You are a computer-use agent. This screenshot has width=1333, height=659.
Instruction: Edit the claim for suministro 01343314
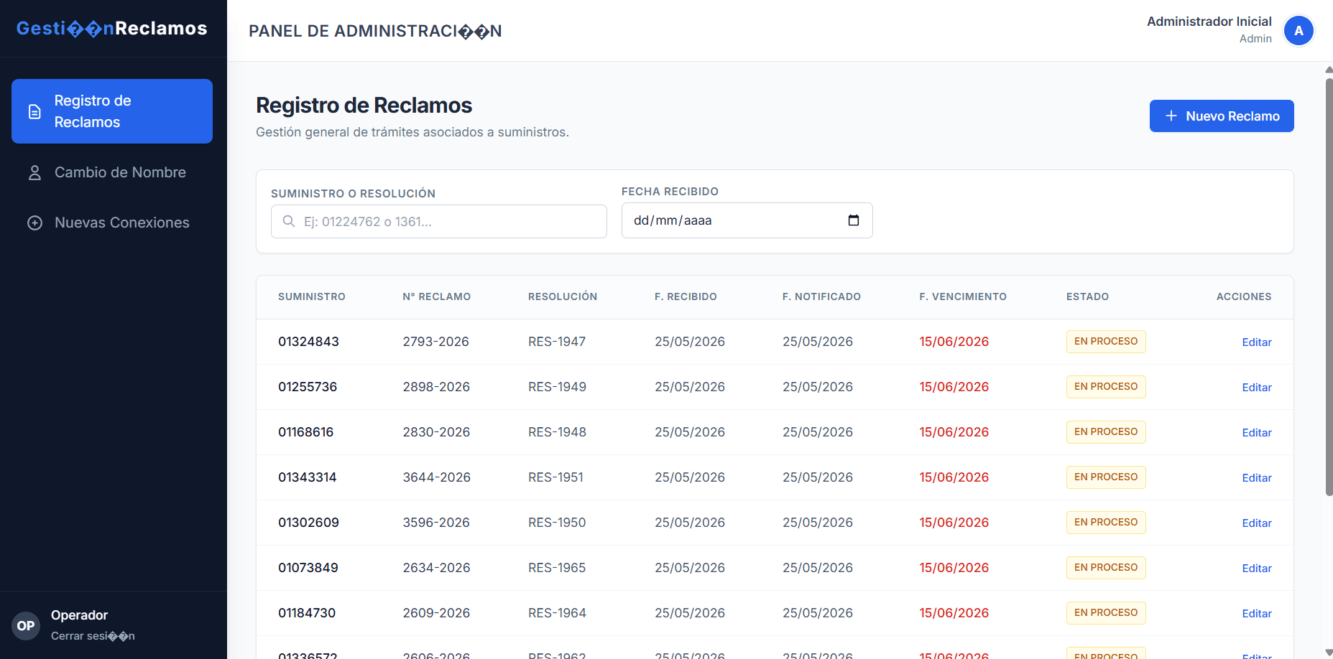[1257, 478]
